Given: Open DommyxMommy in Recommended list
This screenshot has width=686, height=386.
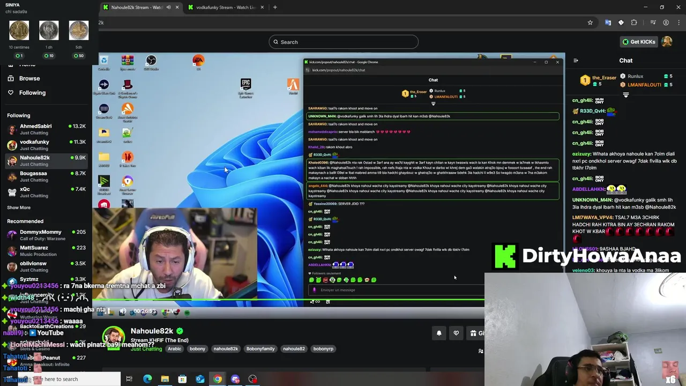Looking at the screenshot, I should coord(47,235).
